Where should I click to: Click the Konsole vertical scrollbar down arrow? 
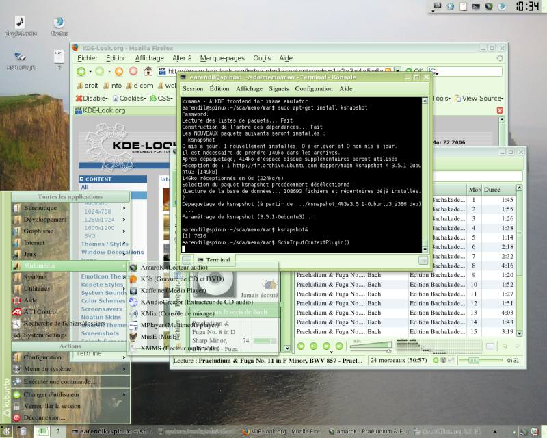(425, 249)
